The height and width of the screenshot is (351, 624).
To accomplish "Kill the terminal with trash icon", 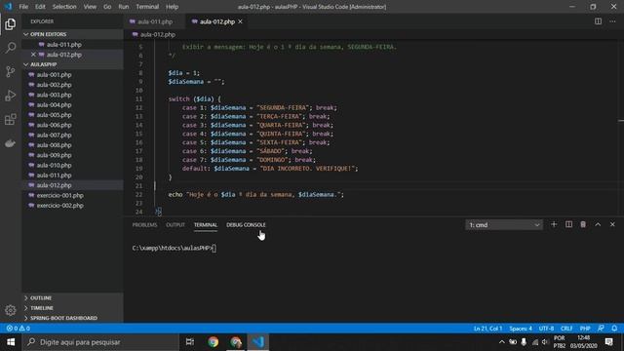I will click(583, 224).
